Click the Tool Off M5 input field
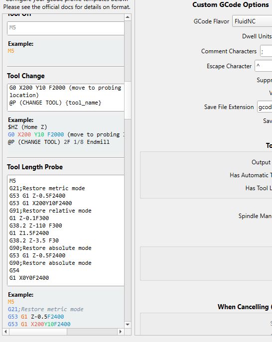The image size is (272, 342). (66, 28)
